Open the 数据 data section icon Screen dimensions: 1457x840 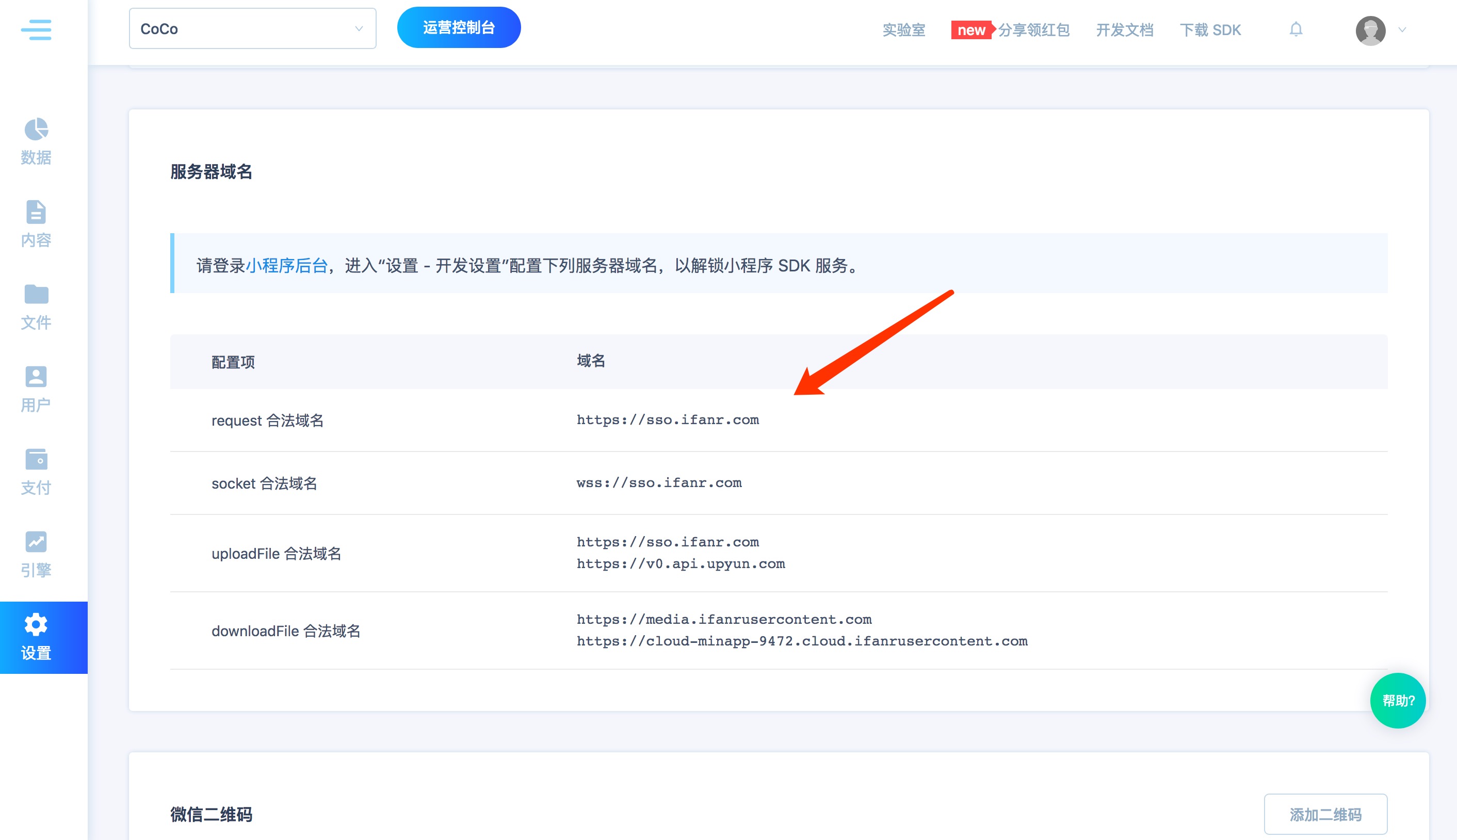tap(36, 130)
